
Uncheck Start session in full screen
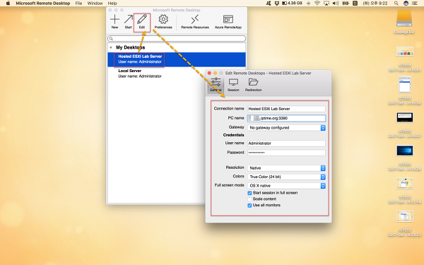[249, 193]
